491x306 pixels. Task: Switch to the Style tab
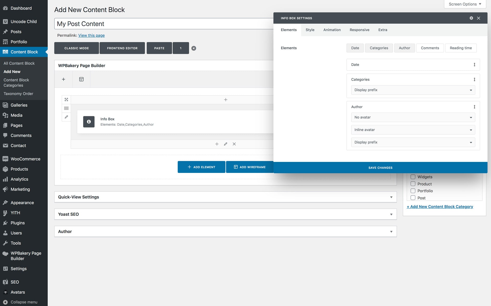click(310, 30)
